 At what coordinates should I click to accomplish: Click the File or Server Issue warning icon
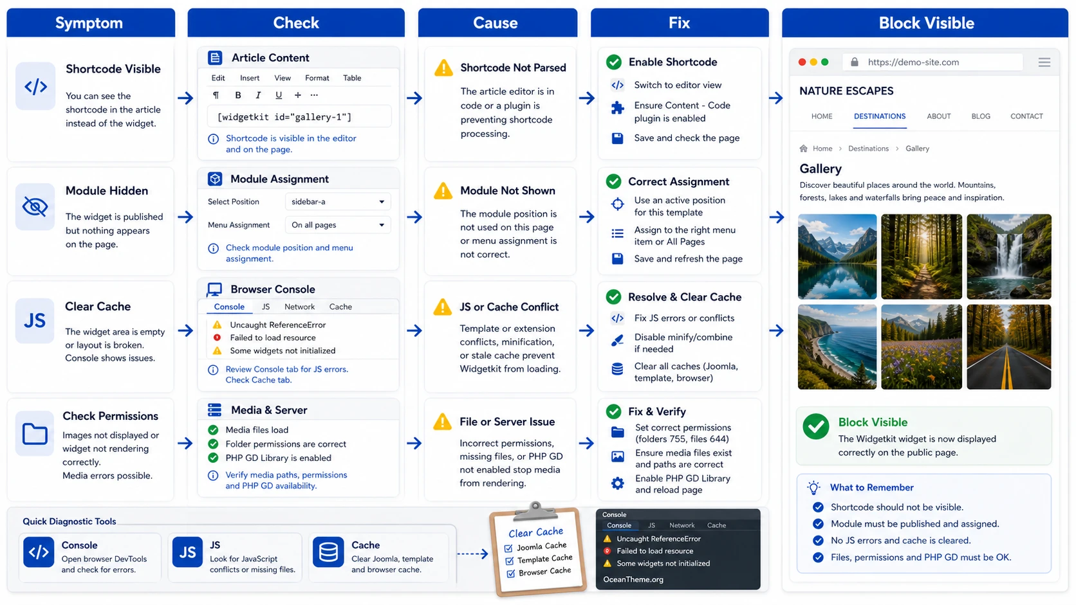pyautogui.click(x=442, y=422)
